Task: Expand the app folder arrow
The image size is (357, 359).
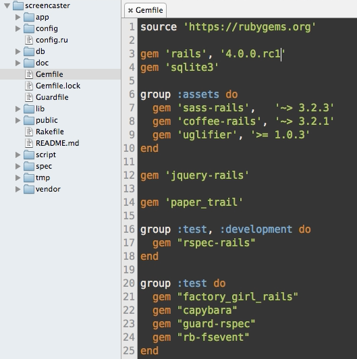Action: 18,17
